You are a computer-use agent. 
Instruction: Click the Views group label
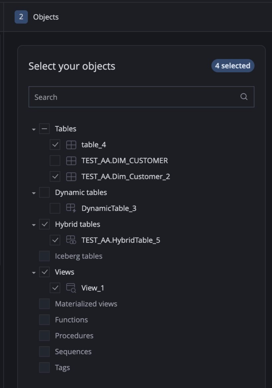pyautogui.click(x=65, y=272)
